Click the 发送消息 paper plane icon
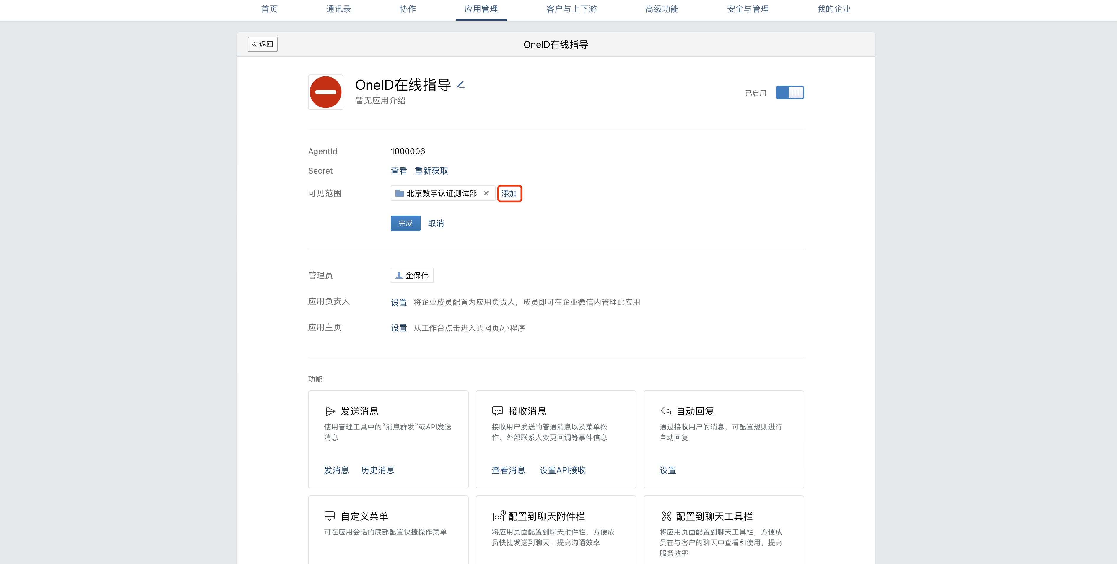 point(330,411)
